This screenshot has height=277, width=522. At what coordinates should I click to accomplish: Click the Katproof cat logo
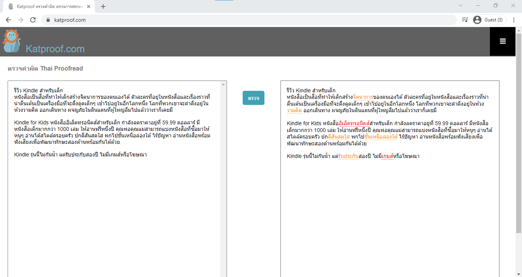click(x=11, y=41)
